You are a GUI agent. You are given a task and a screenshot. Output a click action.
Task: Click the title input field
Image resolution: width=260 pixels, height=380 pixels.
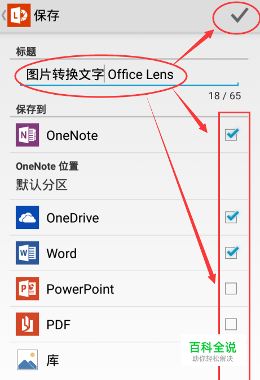pyautogui.click(x=129, y=74)
